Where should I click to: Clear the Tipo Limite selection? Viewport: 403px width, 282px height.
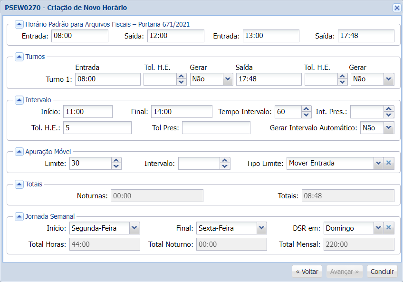(390, 163)
